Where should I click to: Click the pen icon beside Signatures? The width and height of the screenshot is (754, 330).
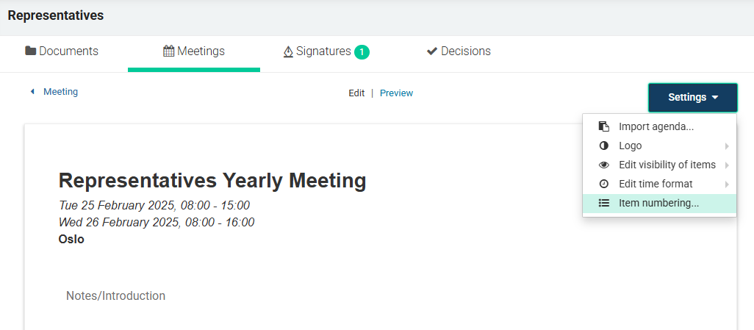pyautogui.click(x=288, y=51)
